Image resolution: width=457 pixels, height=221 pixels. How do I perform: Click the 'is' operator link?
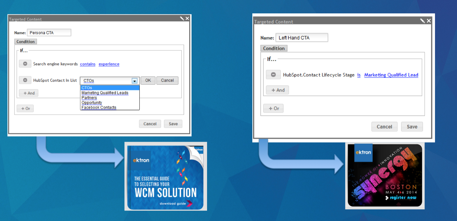pyautogui.click(x=359, y=75)
